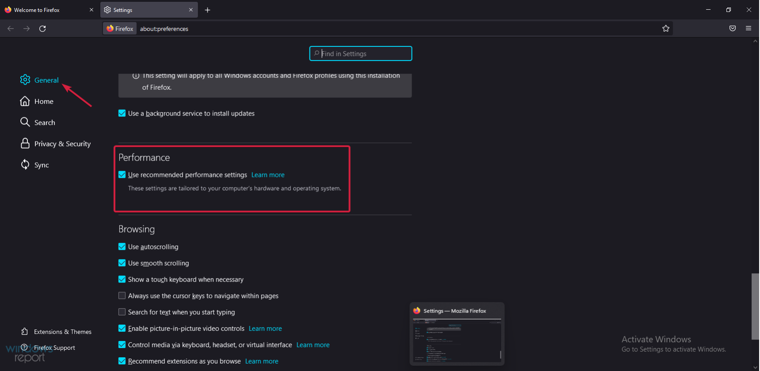Open Extensions & Themes
Viewport: 760px width, 371px height.
point(56,332)
